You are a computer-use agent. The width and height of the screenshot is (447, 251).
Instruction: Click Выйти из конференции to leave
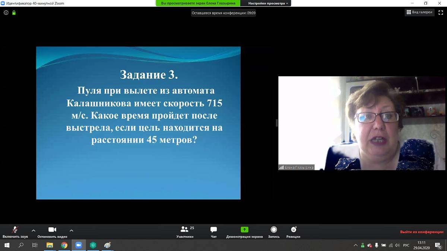422,232
